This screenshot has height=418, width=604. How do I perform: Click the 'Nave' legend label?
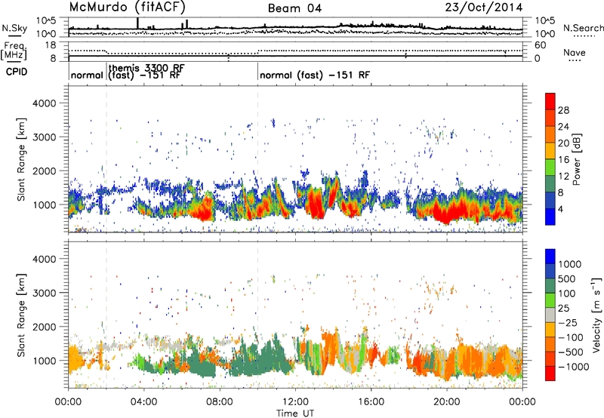[574, 53]
